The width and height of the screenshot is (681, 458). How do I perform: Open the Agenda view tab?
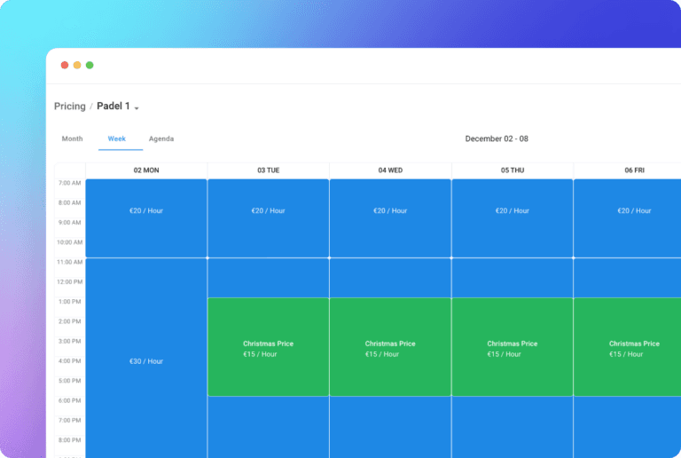tap(161, 138)
